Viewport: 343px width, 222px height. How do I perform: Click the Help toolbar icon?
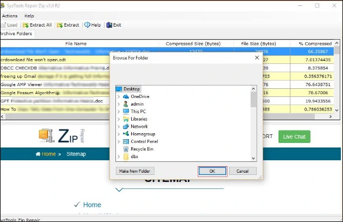(87, 25)
